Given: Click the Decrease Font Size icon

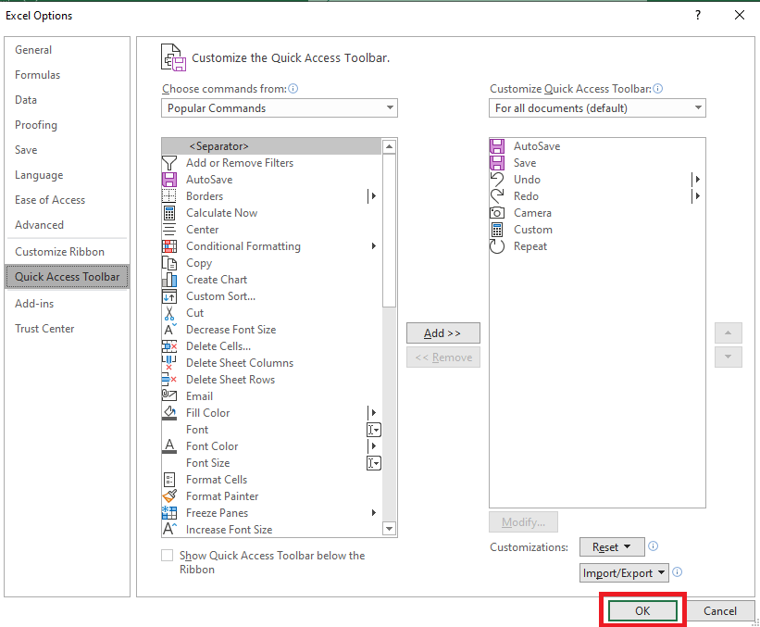Looking at the screenshot, I should [169, 330].
